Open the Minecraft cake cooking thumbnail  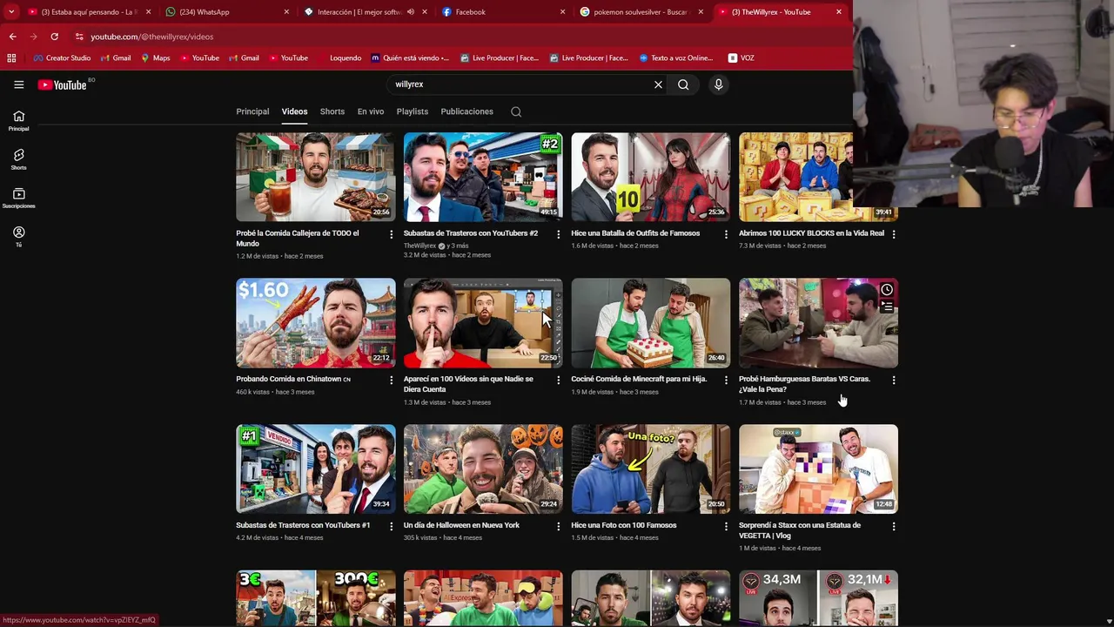pyautogui.click(x=650, y=323)
